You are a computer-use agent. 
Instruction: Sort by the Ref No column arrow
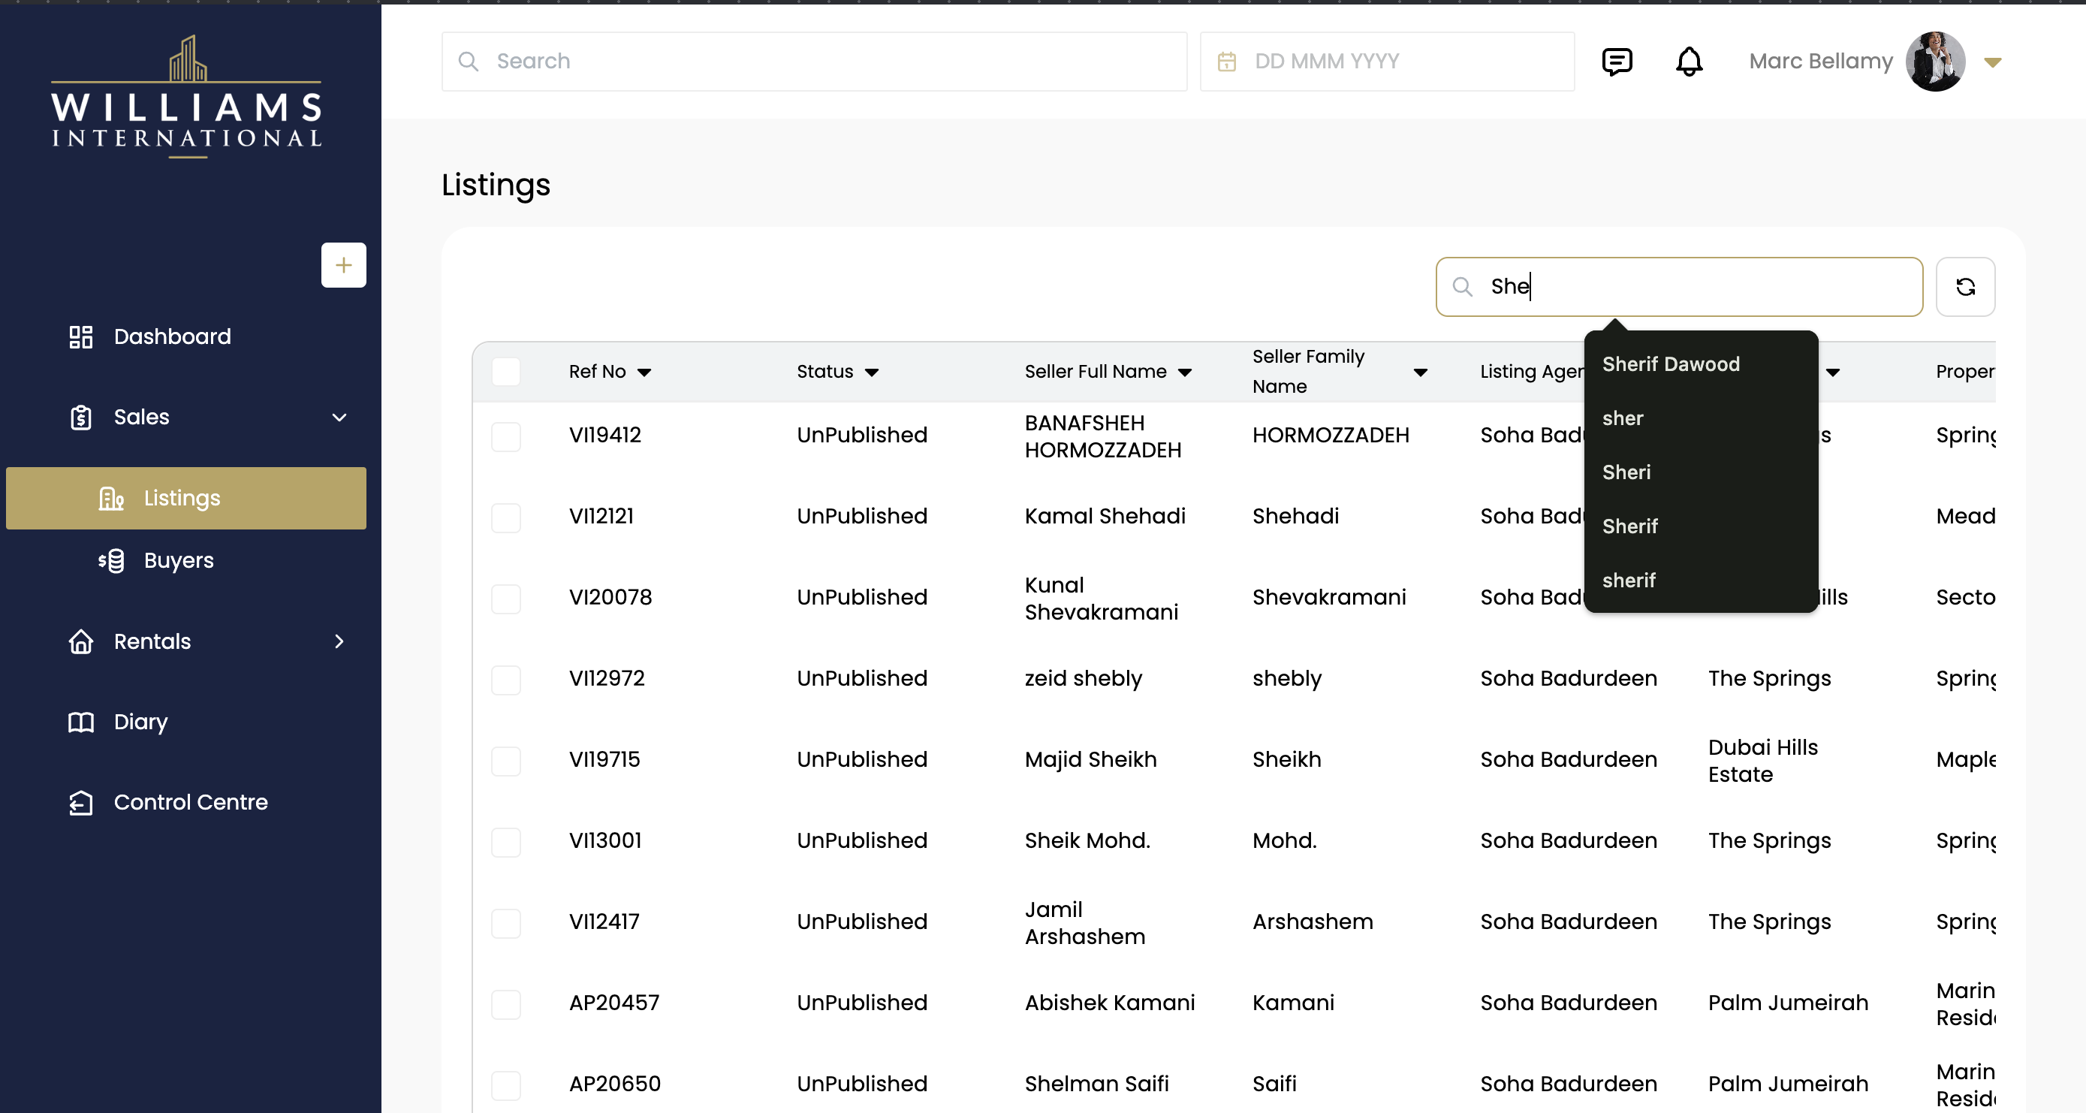tap(644, 373)
